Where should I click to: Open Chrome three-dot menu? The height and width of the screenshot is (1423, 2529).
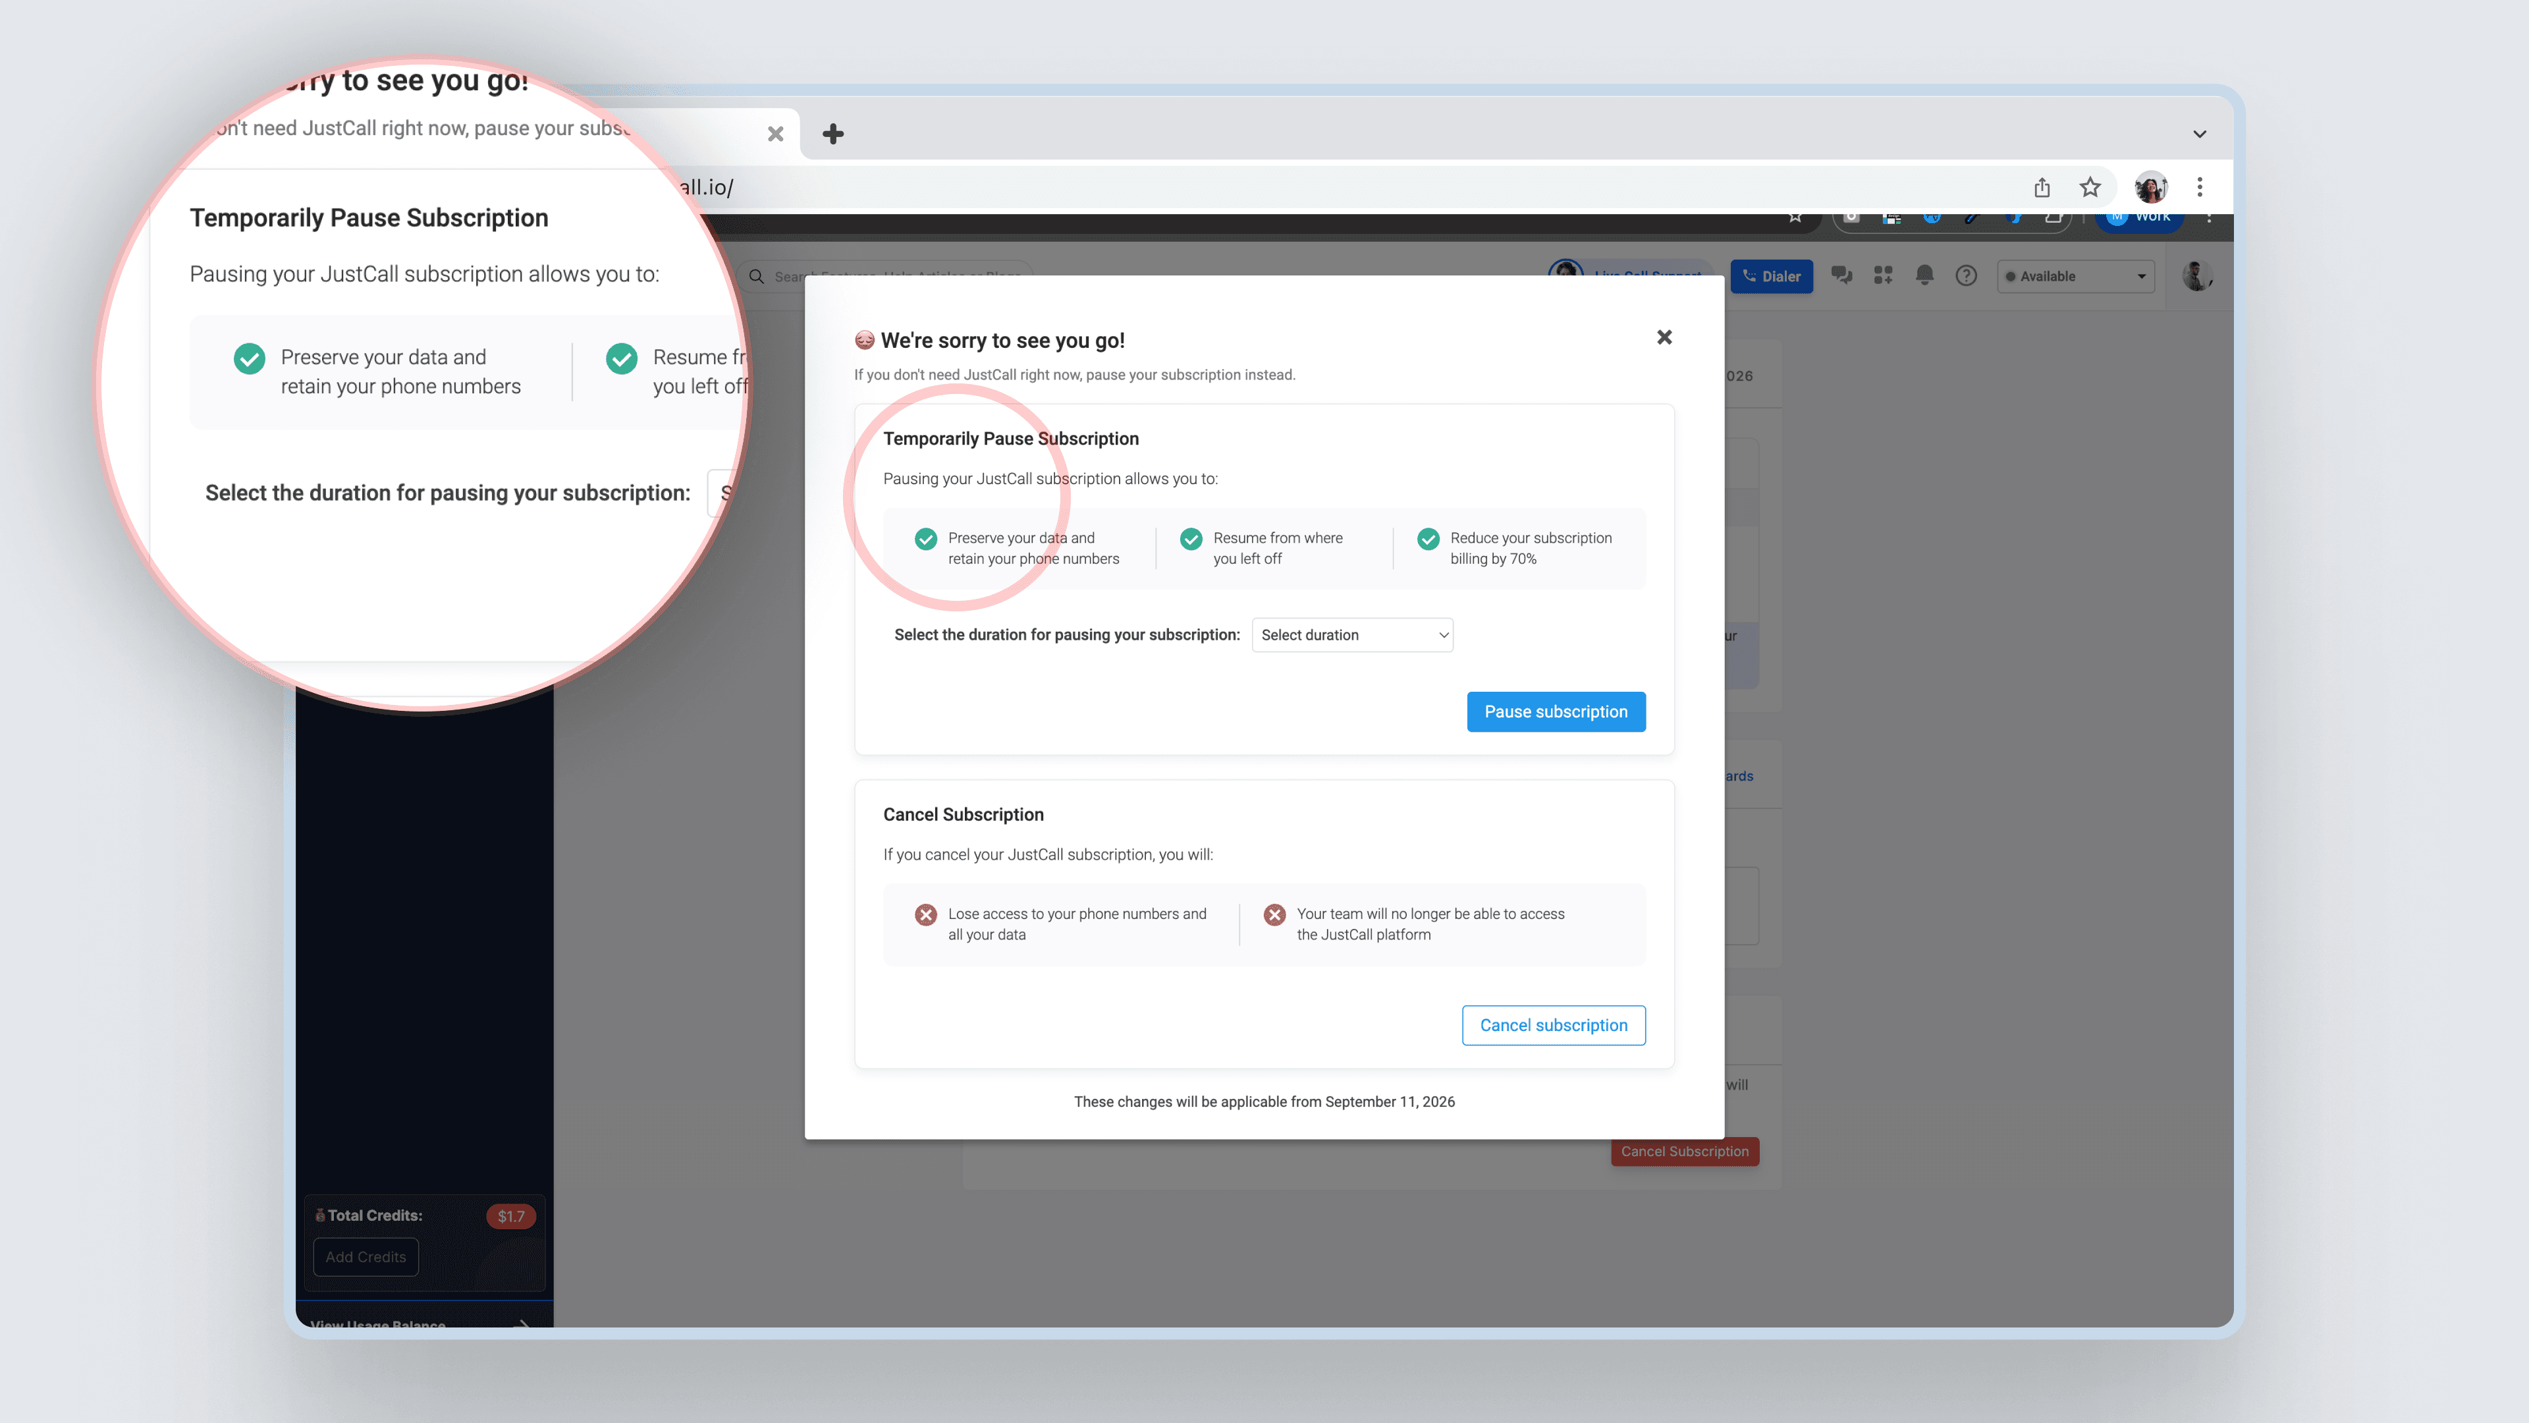click(x=2200, y=186)
